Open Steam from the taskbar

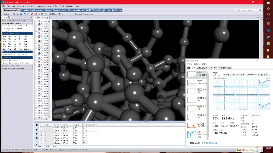coord(268,37)
